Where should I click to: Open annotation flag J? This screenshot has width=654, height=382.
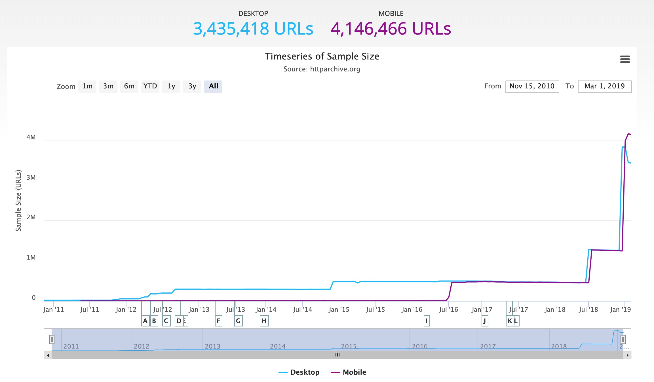tap(485, 321)
